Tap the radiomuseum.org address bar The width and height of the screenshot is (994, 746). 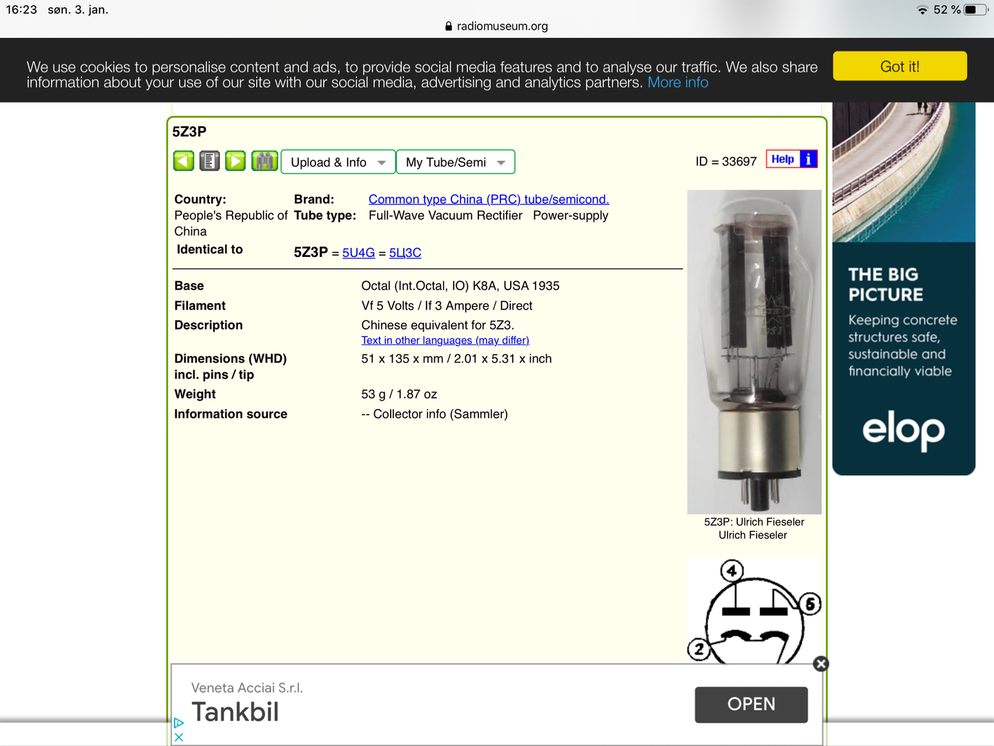[497, 26]
